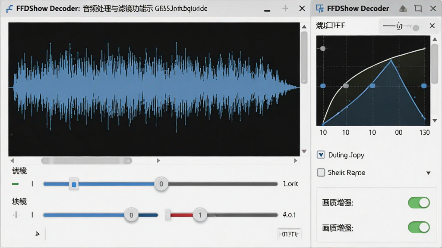Close the curve panel with its X button
The width and height of the screenshot is (442, 248).
432,25
